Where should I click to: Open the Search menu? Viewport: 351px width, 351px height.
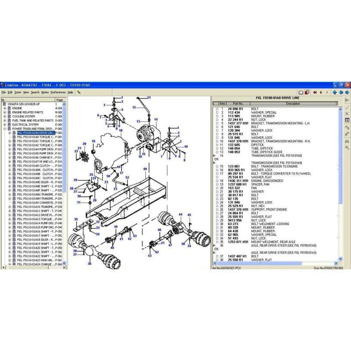pos(35,92)
